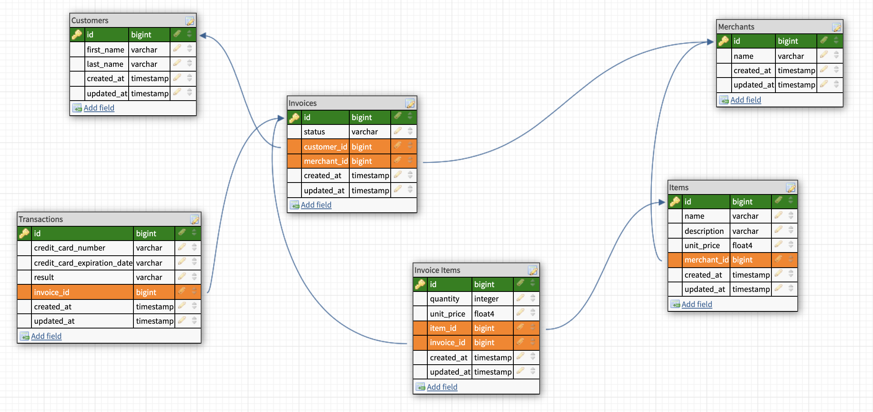Select the integer type of quantity
873x412 pixels.
click(x=486, y=299)
